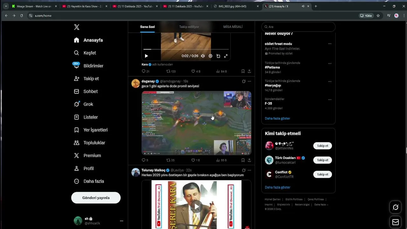Open the #Patlama trending topic

tap(272, 67)
